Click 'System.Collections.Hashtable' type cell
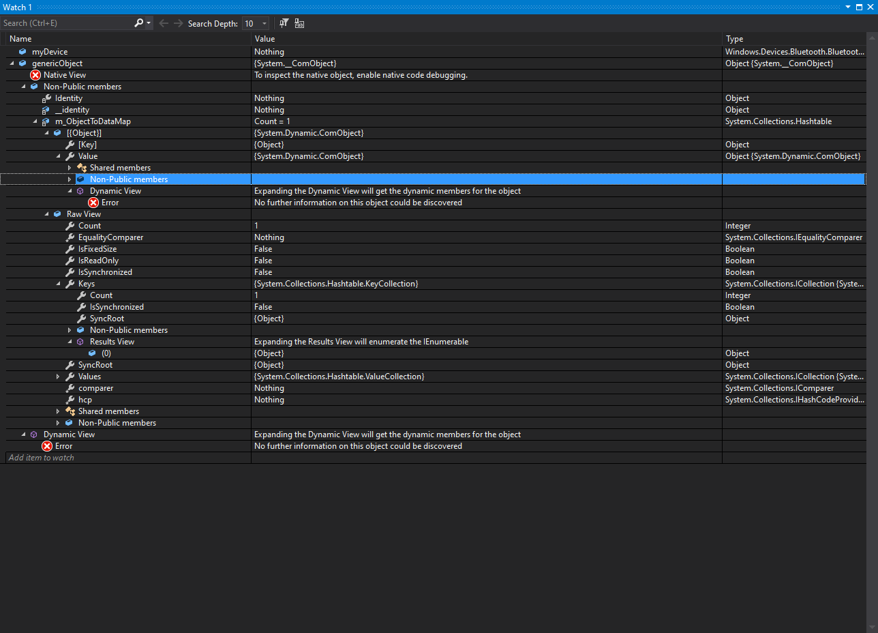The width and height of the screenshot is (878, 633). click(x=778, y=121)
